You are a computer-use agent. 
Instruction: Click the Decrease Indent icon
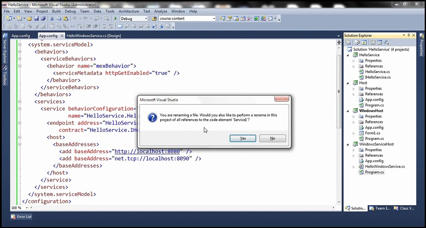click(88, 27)
